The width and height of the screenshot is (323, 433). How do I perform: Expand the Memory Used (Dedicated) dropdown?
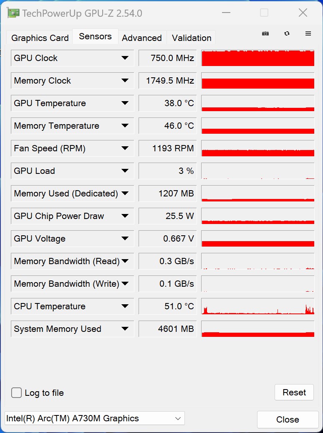coord(125,194)
